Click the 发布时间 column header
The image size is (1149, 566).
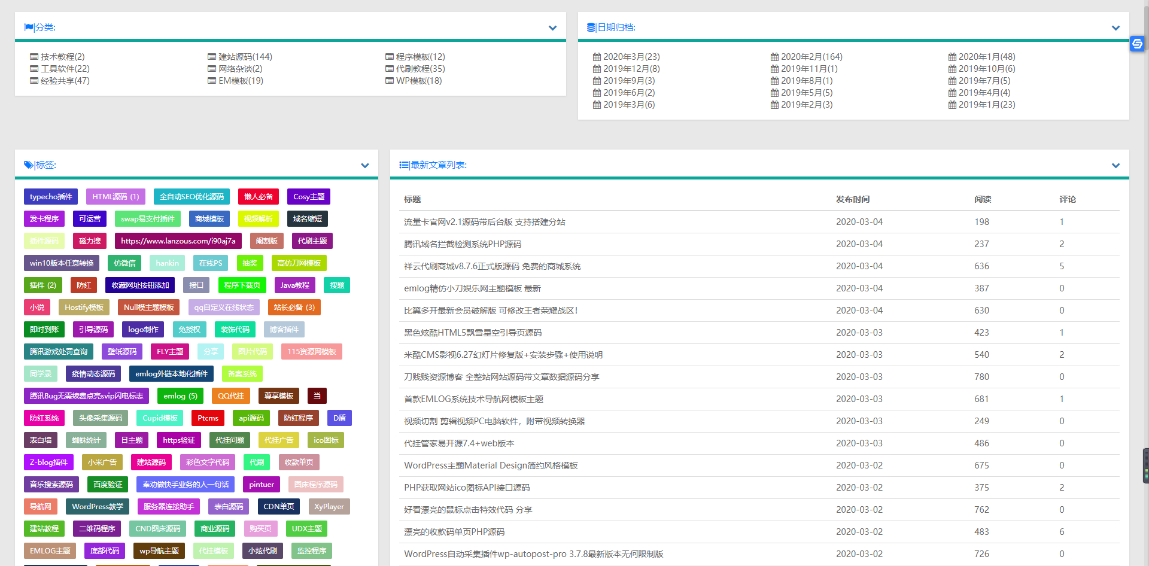(853, 199)
